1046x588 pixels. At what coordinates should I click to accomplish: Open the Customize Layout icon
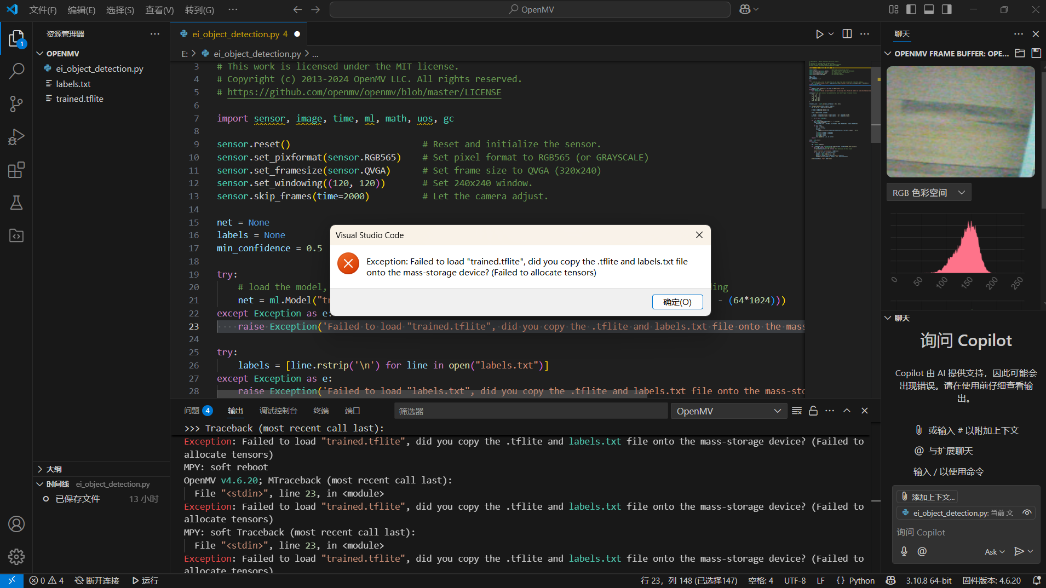click(894, 9)
